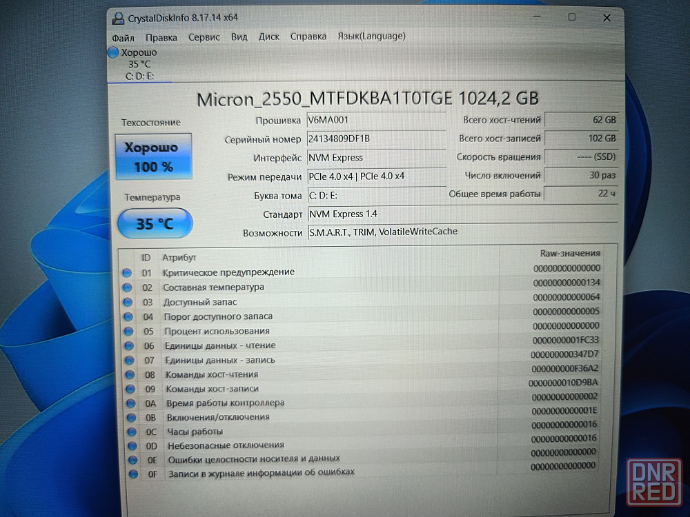Select the Единицы данных - чтение attribute text
Viewport: 690px width, 517px height.
220,345
